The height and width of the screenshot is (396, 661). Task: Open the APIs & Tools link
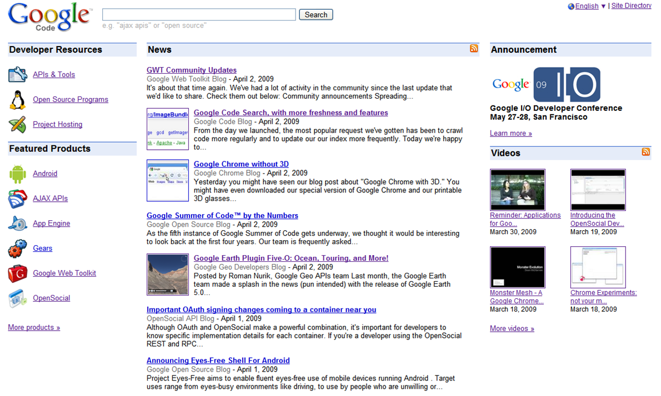point(54,74)
